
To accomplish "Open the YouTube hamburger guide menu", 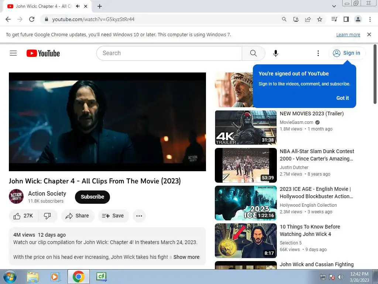I will (x=13, y=53).
